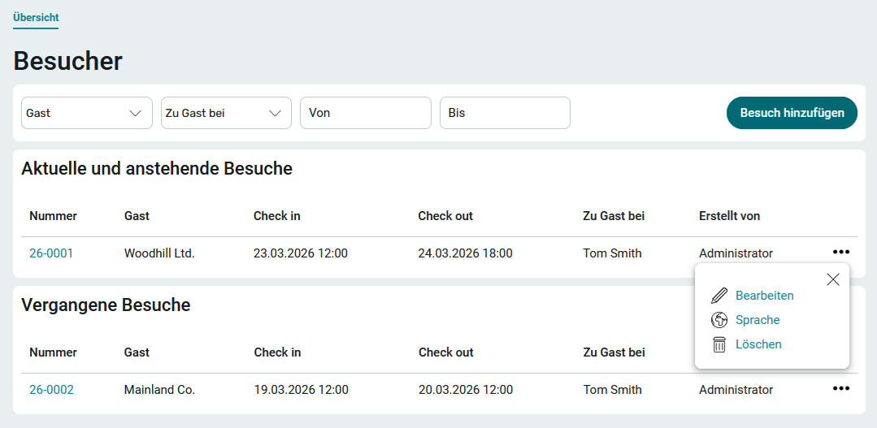Choose Bearbeiten from the context menu
The image size is (877, 428).
(764, 296)
